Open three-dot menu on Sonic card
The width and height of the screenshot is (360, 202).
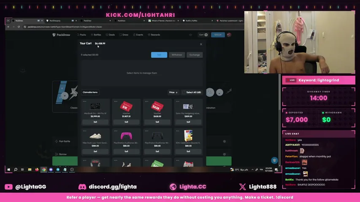click(178, 101)
